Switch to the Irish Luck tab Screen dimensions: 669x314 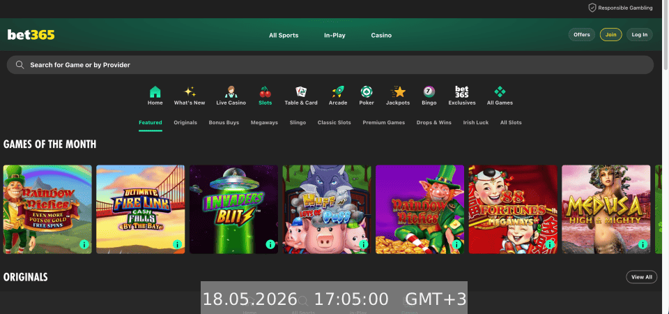476,123
